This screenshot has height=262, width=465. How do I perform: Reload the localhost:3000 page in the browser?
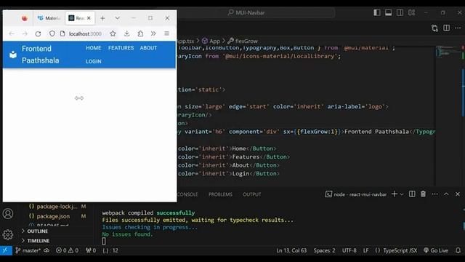[x=38, y=34]
